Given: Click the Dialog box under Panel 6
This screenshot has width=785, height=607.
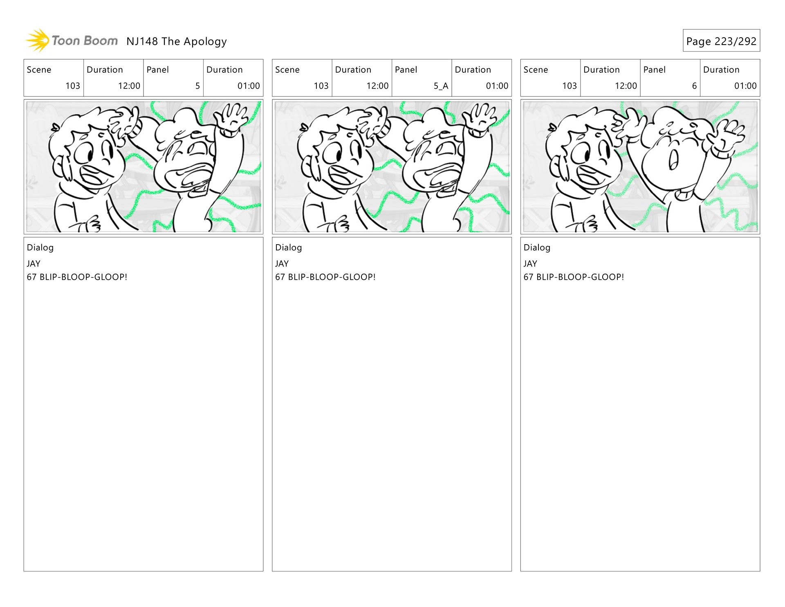Looking at the screenshot, I should 640,404.
